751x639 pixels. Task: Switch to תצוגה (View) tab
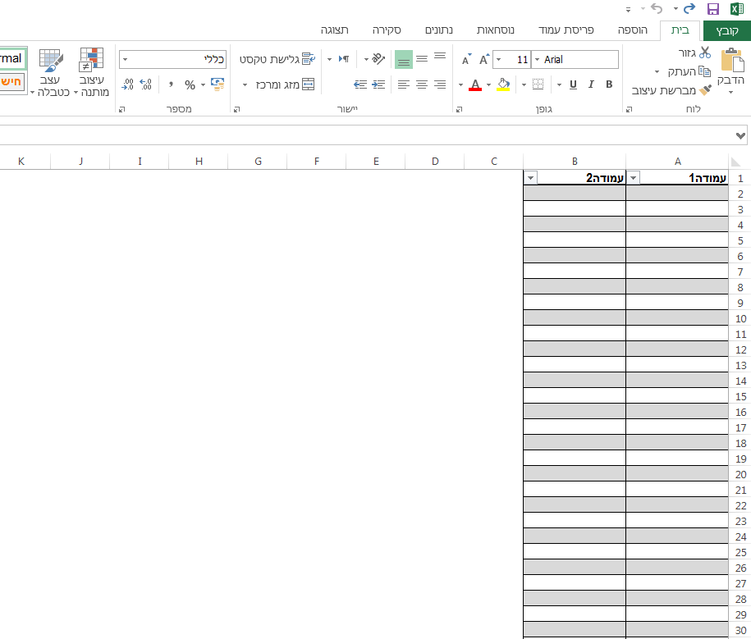334,30
